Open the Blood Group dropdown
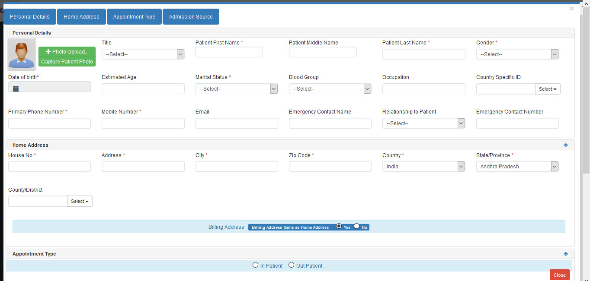 pos(330,89)
